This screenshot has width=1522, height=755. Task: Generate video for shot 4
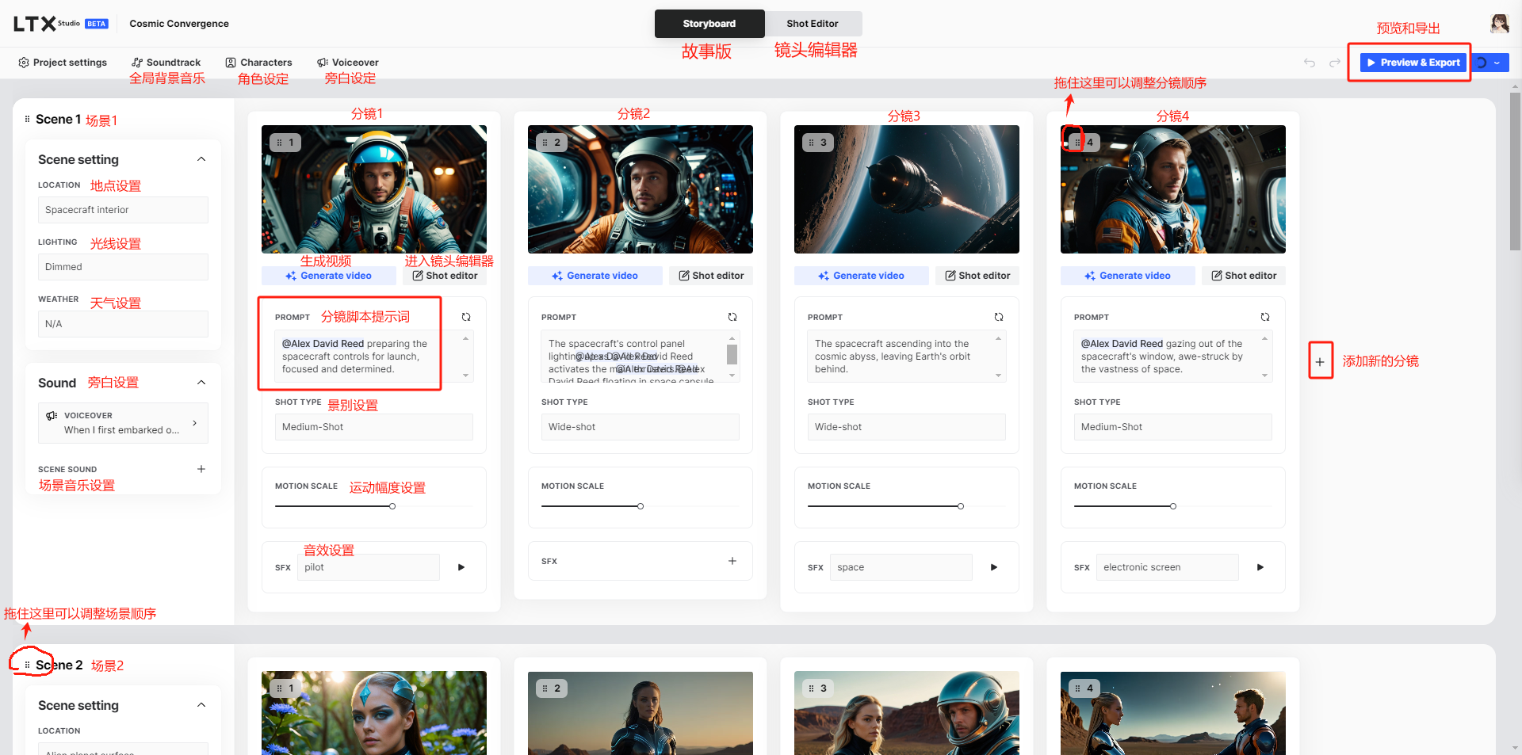[1128, 276]
